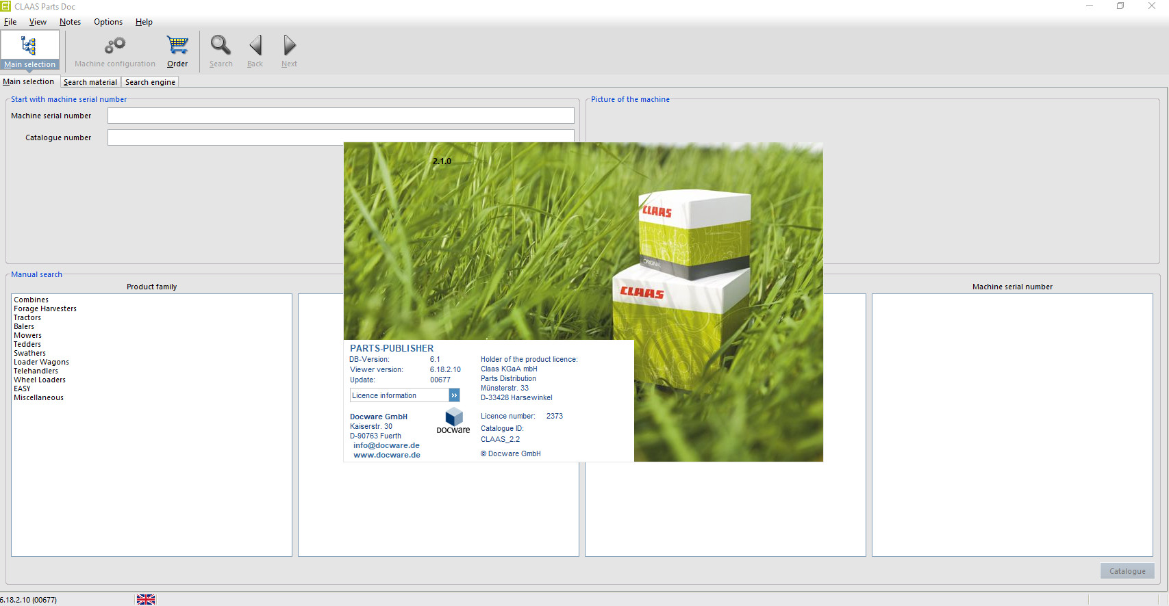Click the empty Machine serial number list
The height and width of the screenshot is (606, 1169).
1012,425
